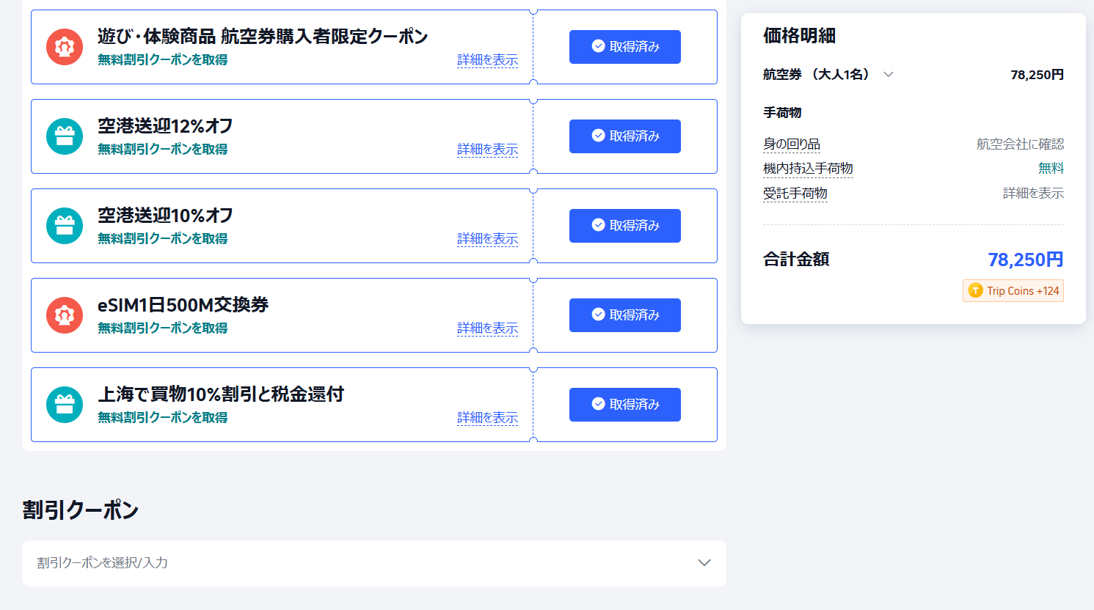The image size is (1094, 610).
Task: Click the teal gift icon beside 空港送迎12%オフ
Action: pos(65,136)
